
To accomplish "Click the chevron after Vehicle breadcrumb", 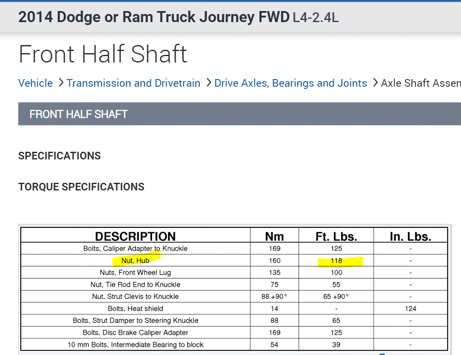I will pyautogui.click(x=61, y=83).
